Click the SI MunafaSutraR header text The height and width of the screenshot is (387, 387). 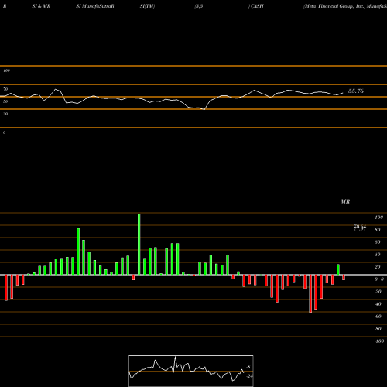pyautogui.click(x=95, y=6)
